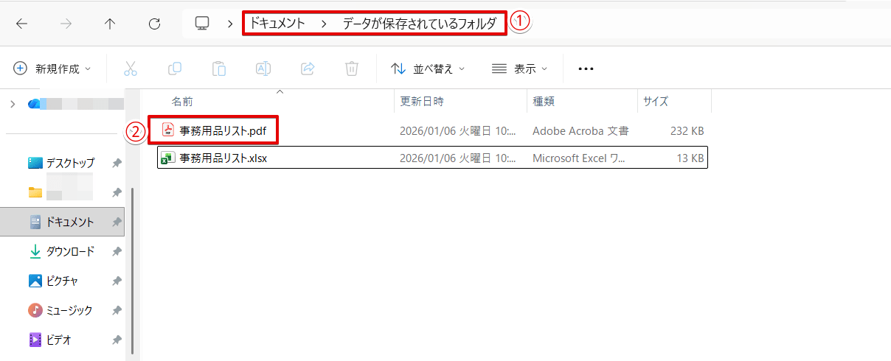Screen dimensions: 891x361
Task: Open ダウンロード in the sidebar
Action: tap(61, 251)
